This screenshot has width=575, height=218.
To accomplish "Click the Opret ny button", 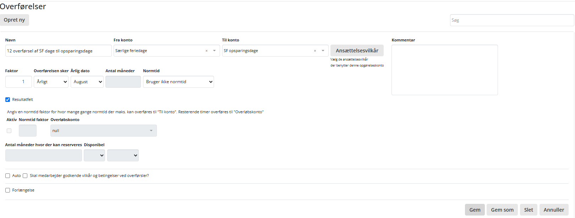I will (x=15, y=20).
